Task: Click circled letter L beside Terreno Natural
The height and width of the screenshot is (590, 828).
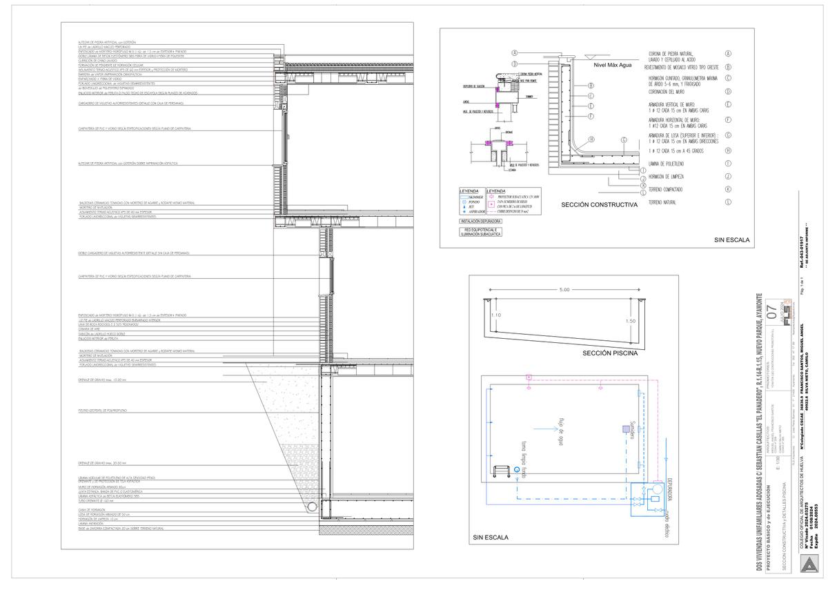Action: coord(729,202)
